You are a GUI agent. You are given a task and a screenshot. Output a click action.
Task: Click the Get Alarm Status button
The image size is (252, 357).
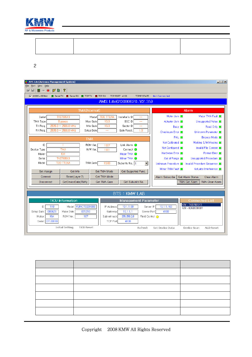pyautogui.click(x=188, y=177)
